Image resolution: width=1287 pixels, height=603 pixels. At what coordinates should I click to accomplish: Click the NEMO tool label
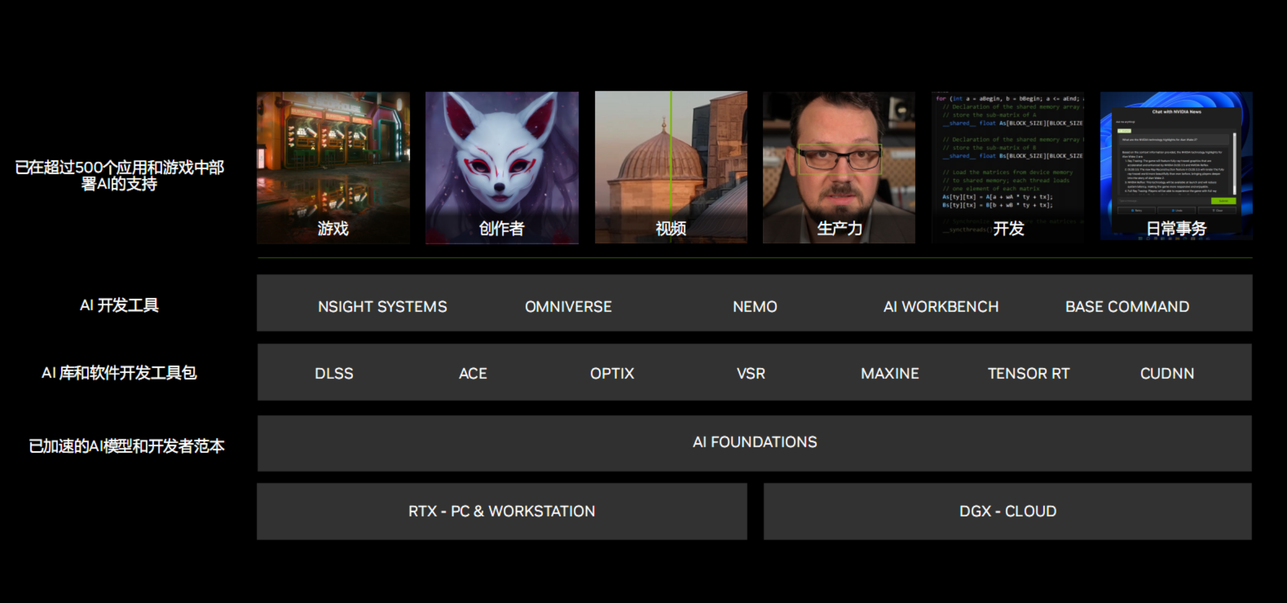[755, 306]
